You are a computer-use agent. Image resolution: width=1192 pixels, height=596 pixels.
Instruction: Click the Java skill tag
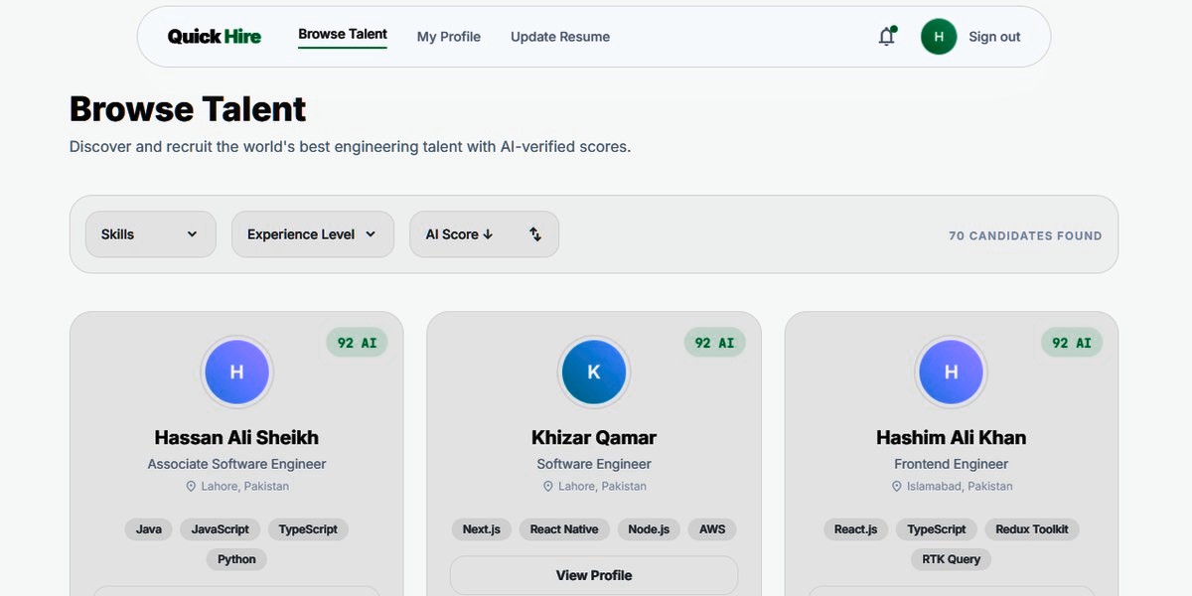click(x=149, y=529)
